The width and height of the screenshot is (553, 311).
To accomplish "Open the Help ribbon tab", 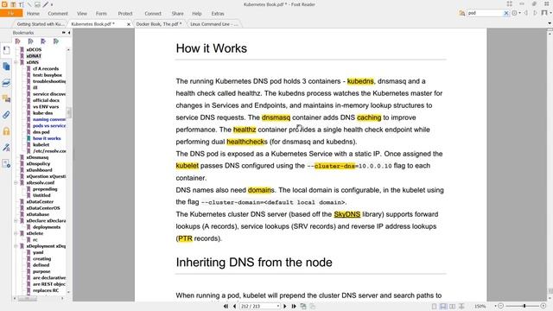I will pyautogui.click(x=197, y=14).
